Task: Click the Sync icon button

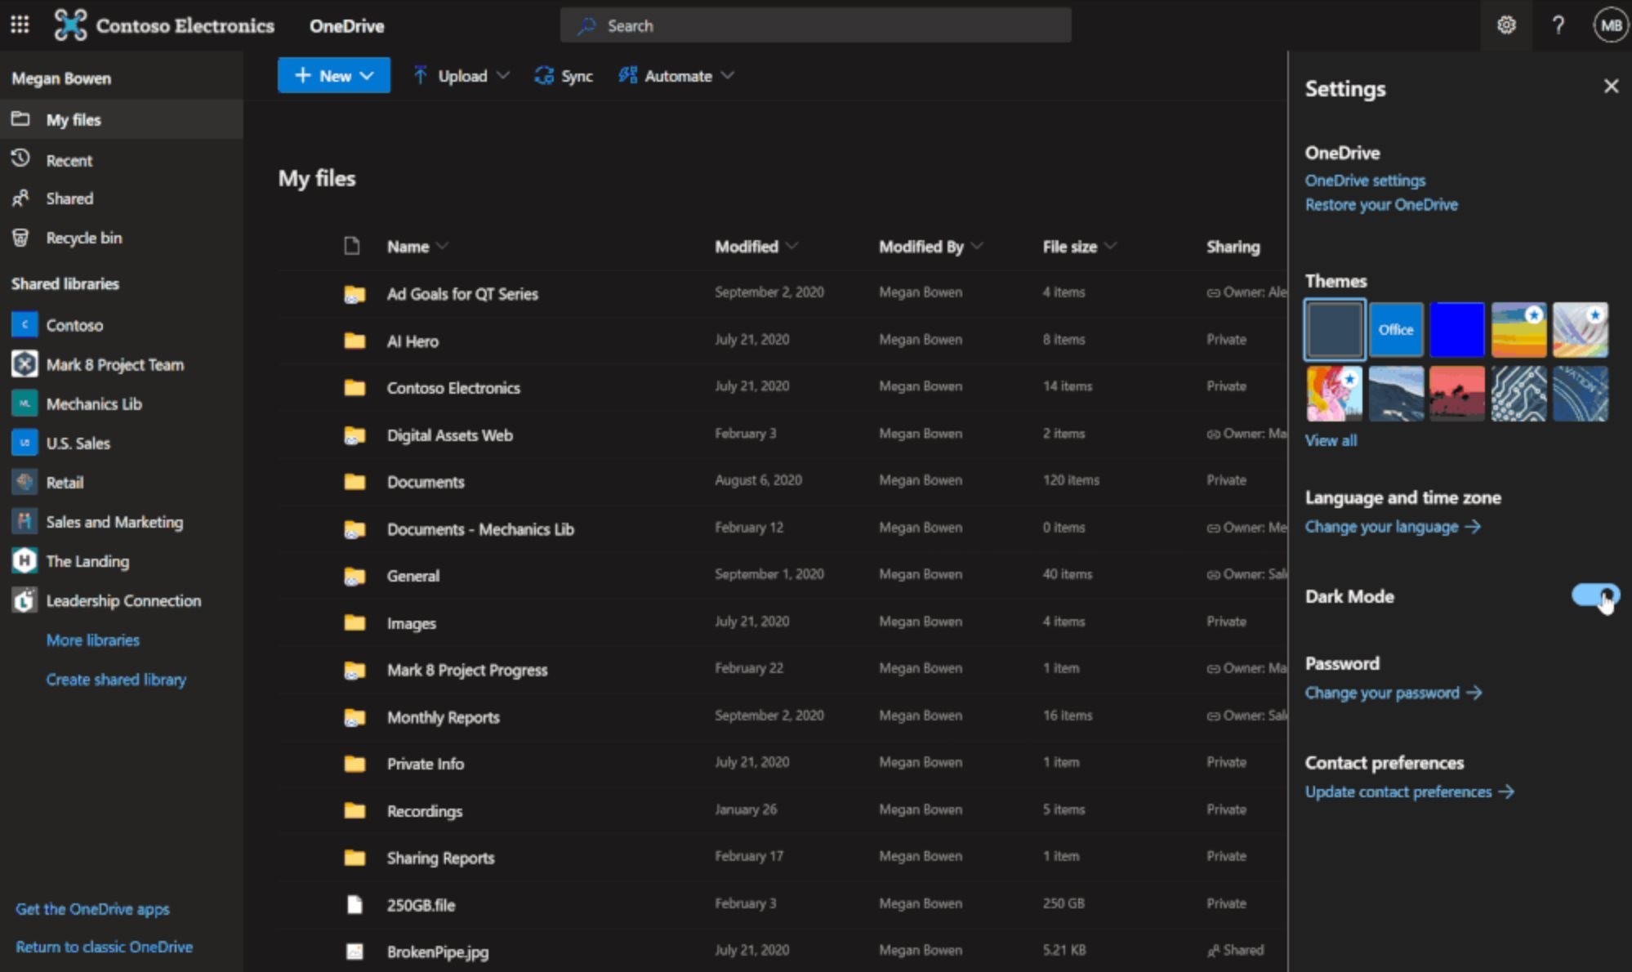Action: [x=544, y=76]
